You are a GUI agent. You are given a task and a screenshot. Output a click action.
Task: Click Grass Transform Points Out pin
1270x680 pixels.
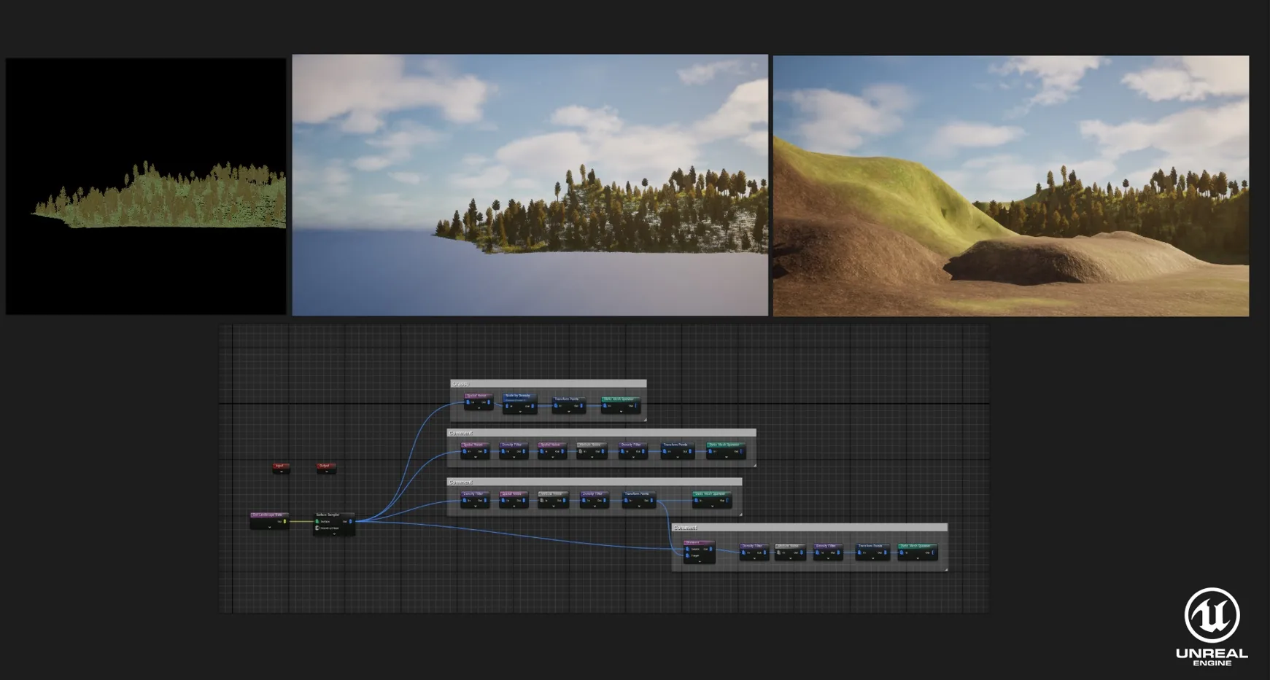(x=581, y=405)
